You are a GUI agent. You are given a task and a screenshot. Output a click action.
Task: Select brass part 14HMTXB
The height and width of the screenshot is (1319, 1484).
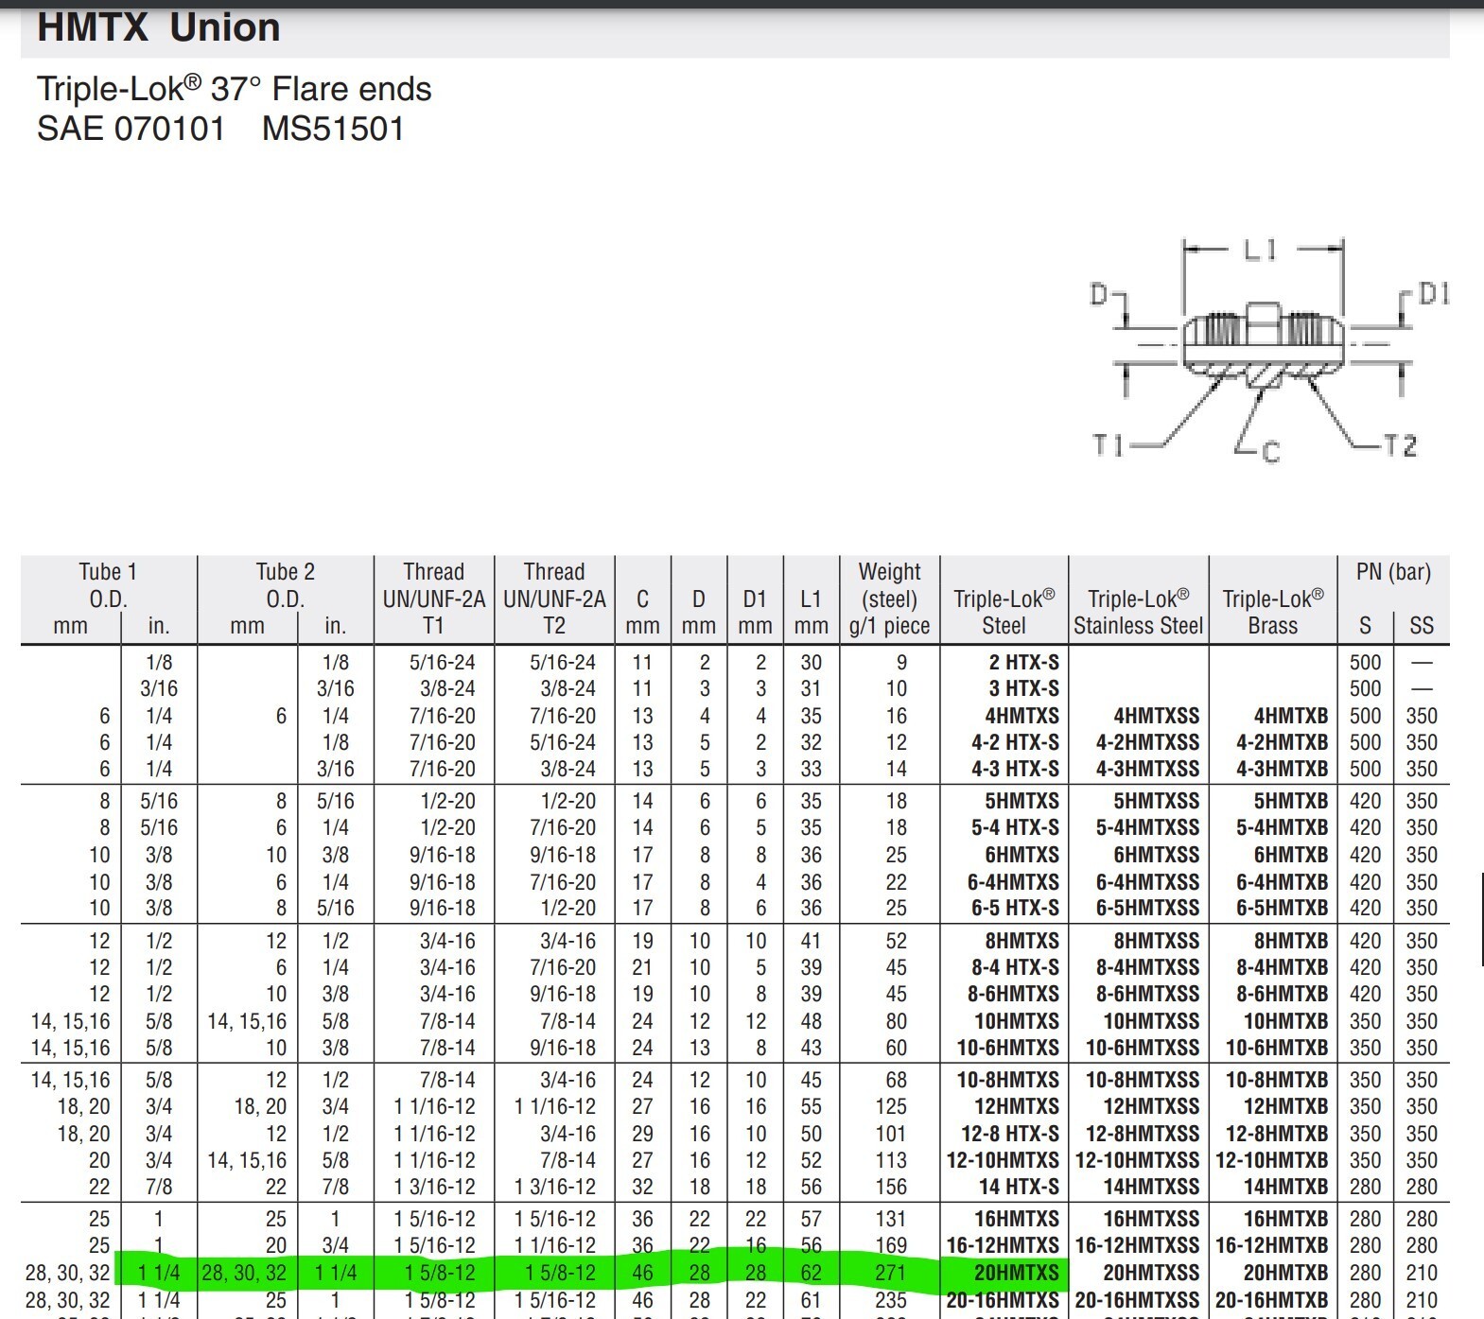(x=1286, y=1187)
